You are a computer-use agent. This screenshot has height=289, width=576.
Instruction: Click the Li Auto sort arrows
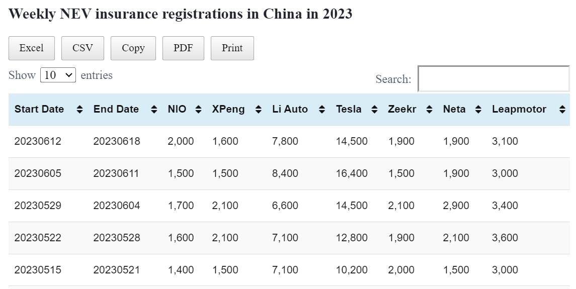coord(322,110)
